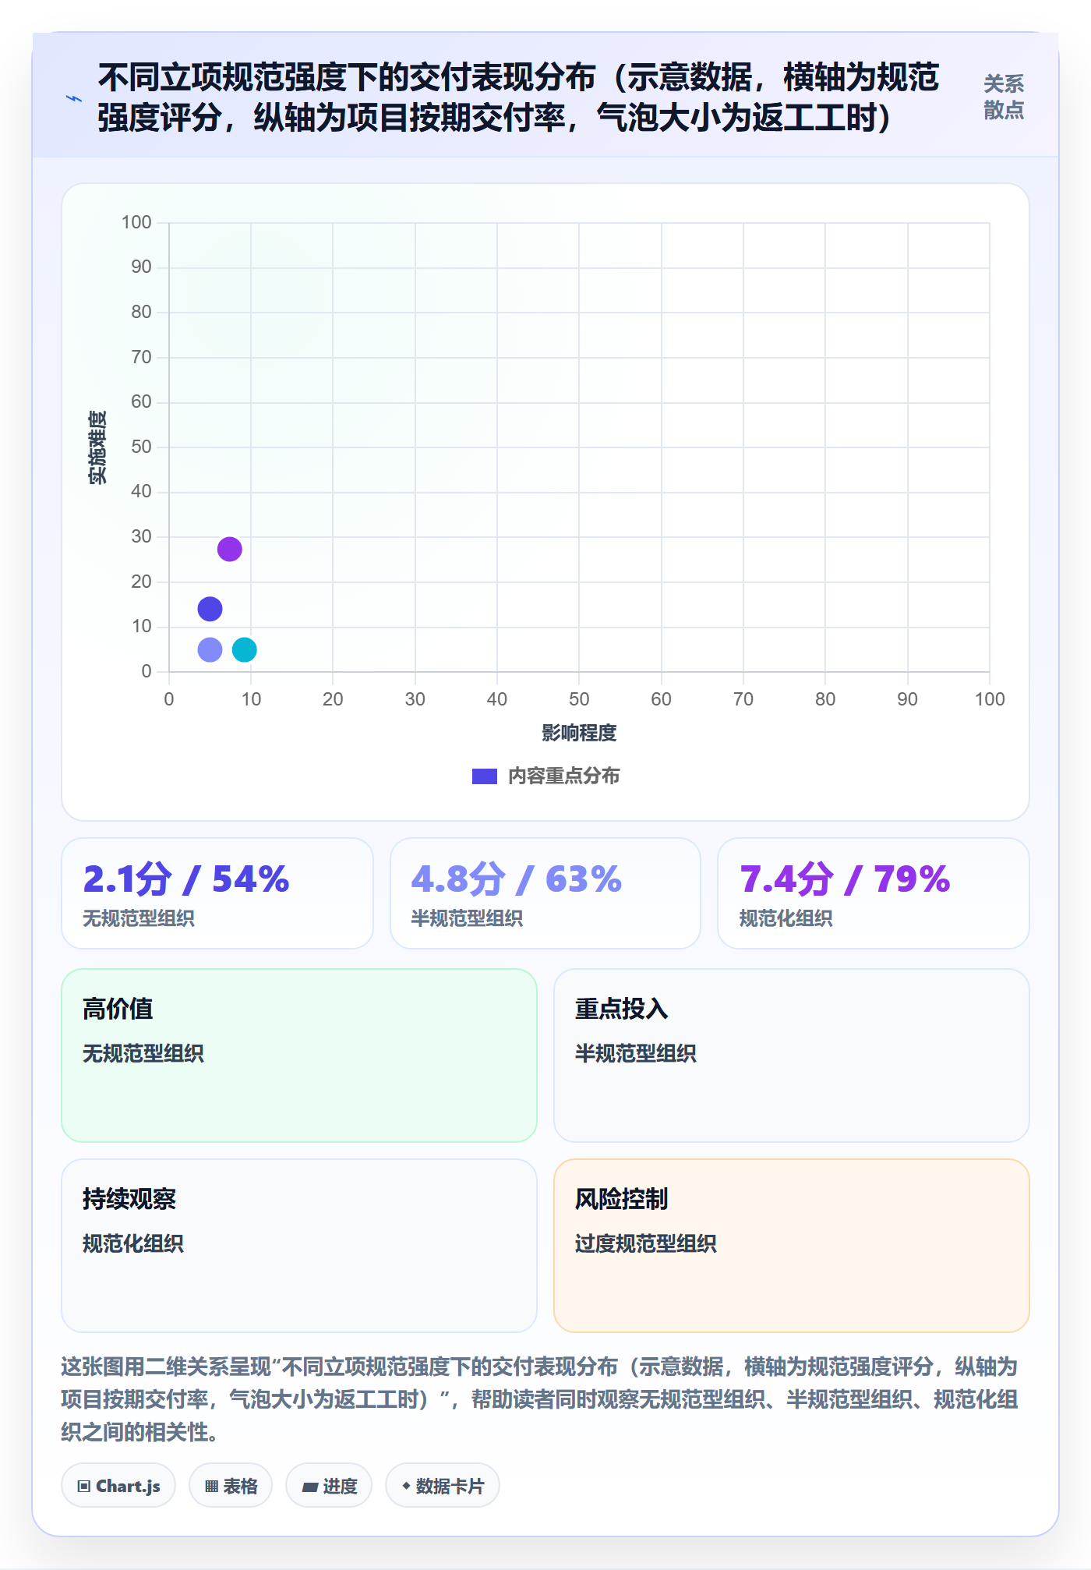Click the 实施难度 y-axis title

(x=97, y=447)
